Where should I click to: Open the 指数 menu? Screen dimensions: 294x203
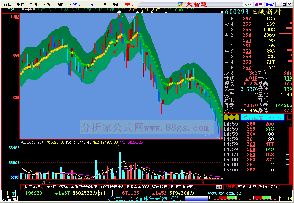pyautogui.click(x=20, y=4)
